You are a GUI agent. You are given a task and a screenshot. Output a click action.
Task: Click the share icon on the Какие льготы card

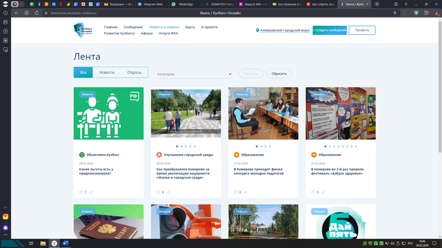coord(91,192)
